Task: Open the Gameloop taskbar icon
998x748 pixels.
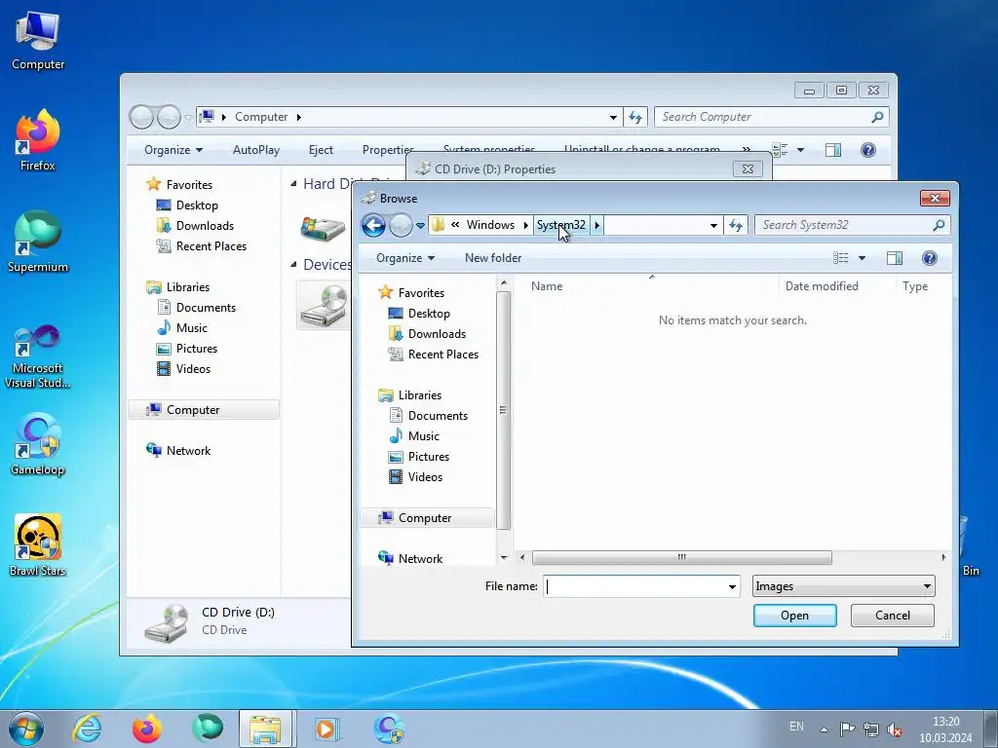Action: [x=388, y=729]
